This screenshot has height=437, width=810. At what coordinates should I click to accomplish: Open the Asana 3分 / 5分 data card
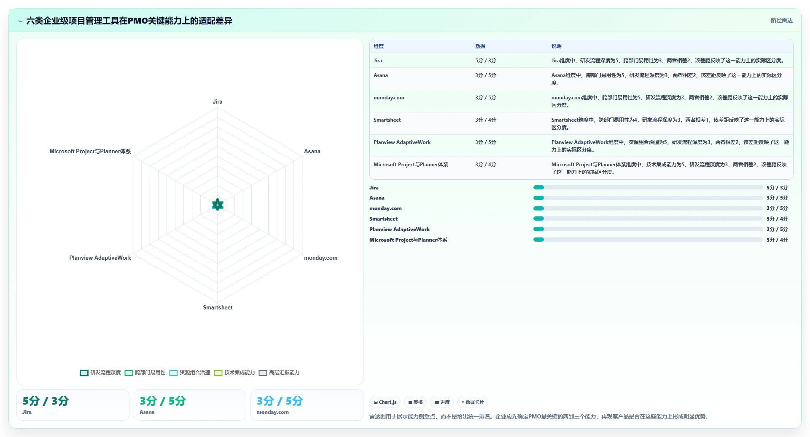[x=190, y=405]
